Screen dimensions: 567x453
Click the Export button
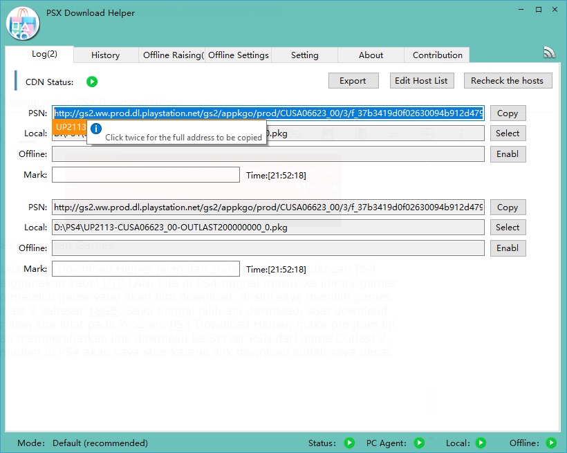(x=353, y=81)
